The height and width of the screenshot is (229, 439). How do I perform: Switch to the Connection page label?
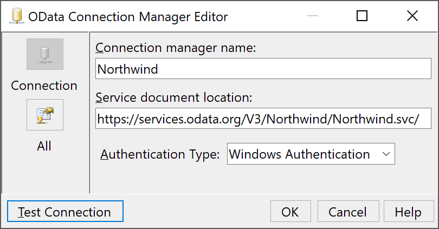[x=44, y=86]
